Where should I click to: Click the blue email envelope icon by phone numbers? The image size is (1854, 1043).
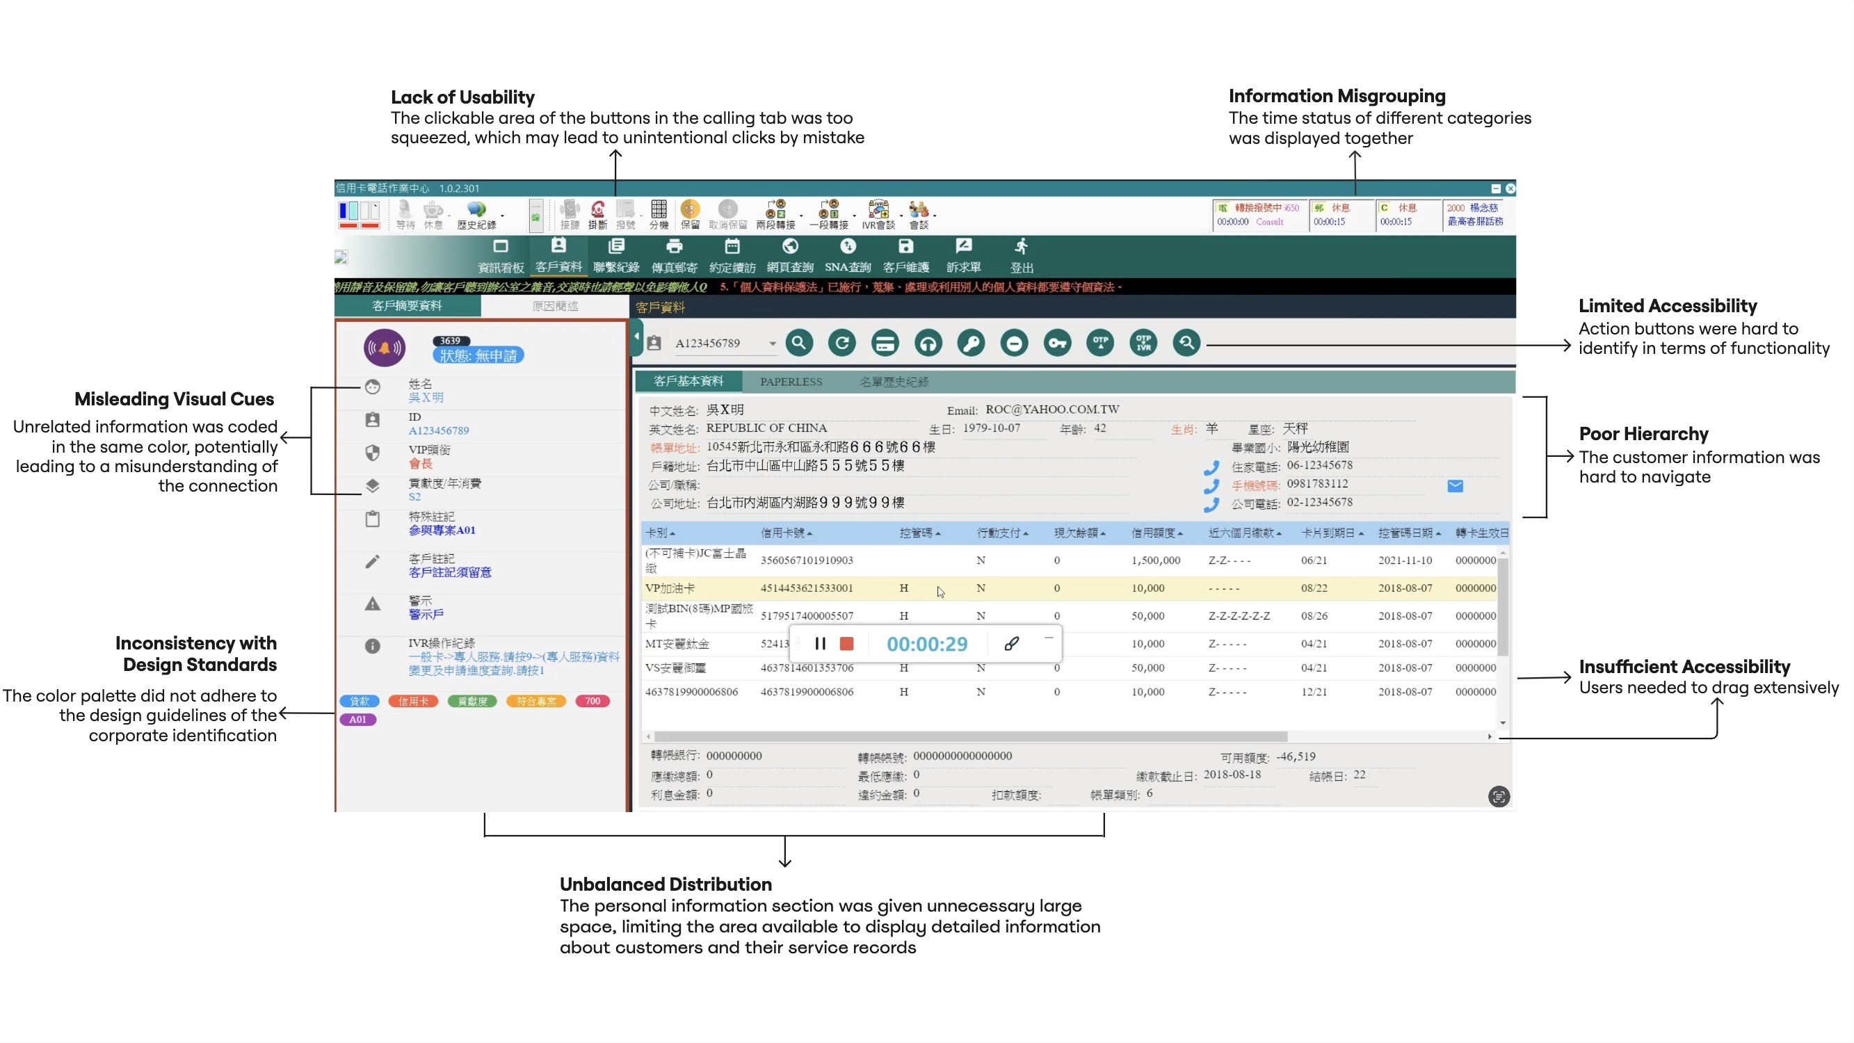[1455, 486]
